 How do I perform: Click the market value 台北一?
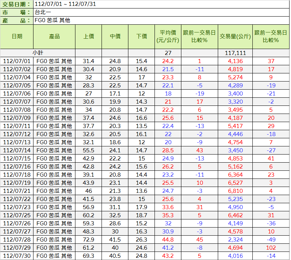coord(43,12)
